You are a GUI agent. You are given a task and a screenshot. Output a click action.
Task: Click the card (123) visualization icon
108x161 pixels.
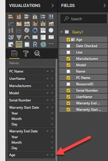click(35, 37)
